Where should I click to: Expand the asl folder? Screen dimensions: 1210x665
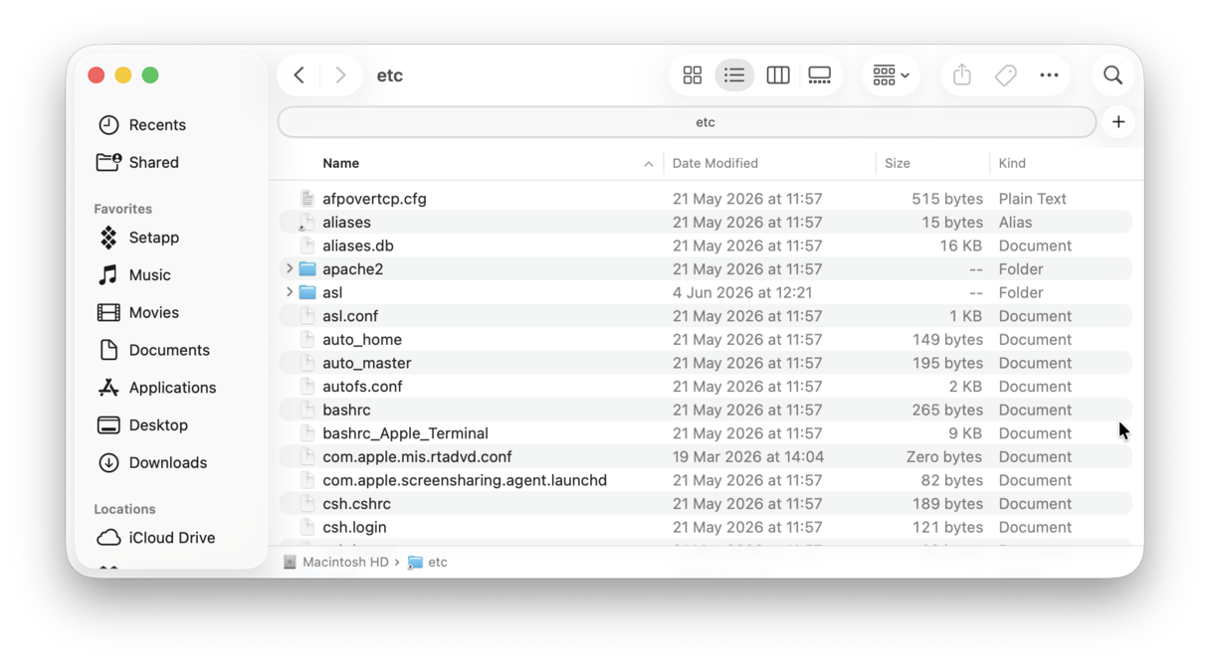290,292
